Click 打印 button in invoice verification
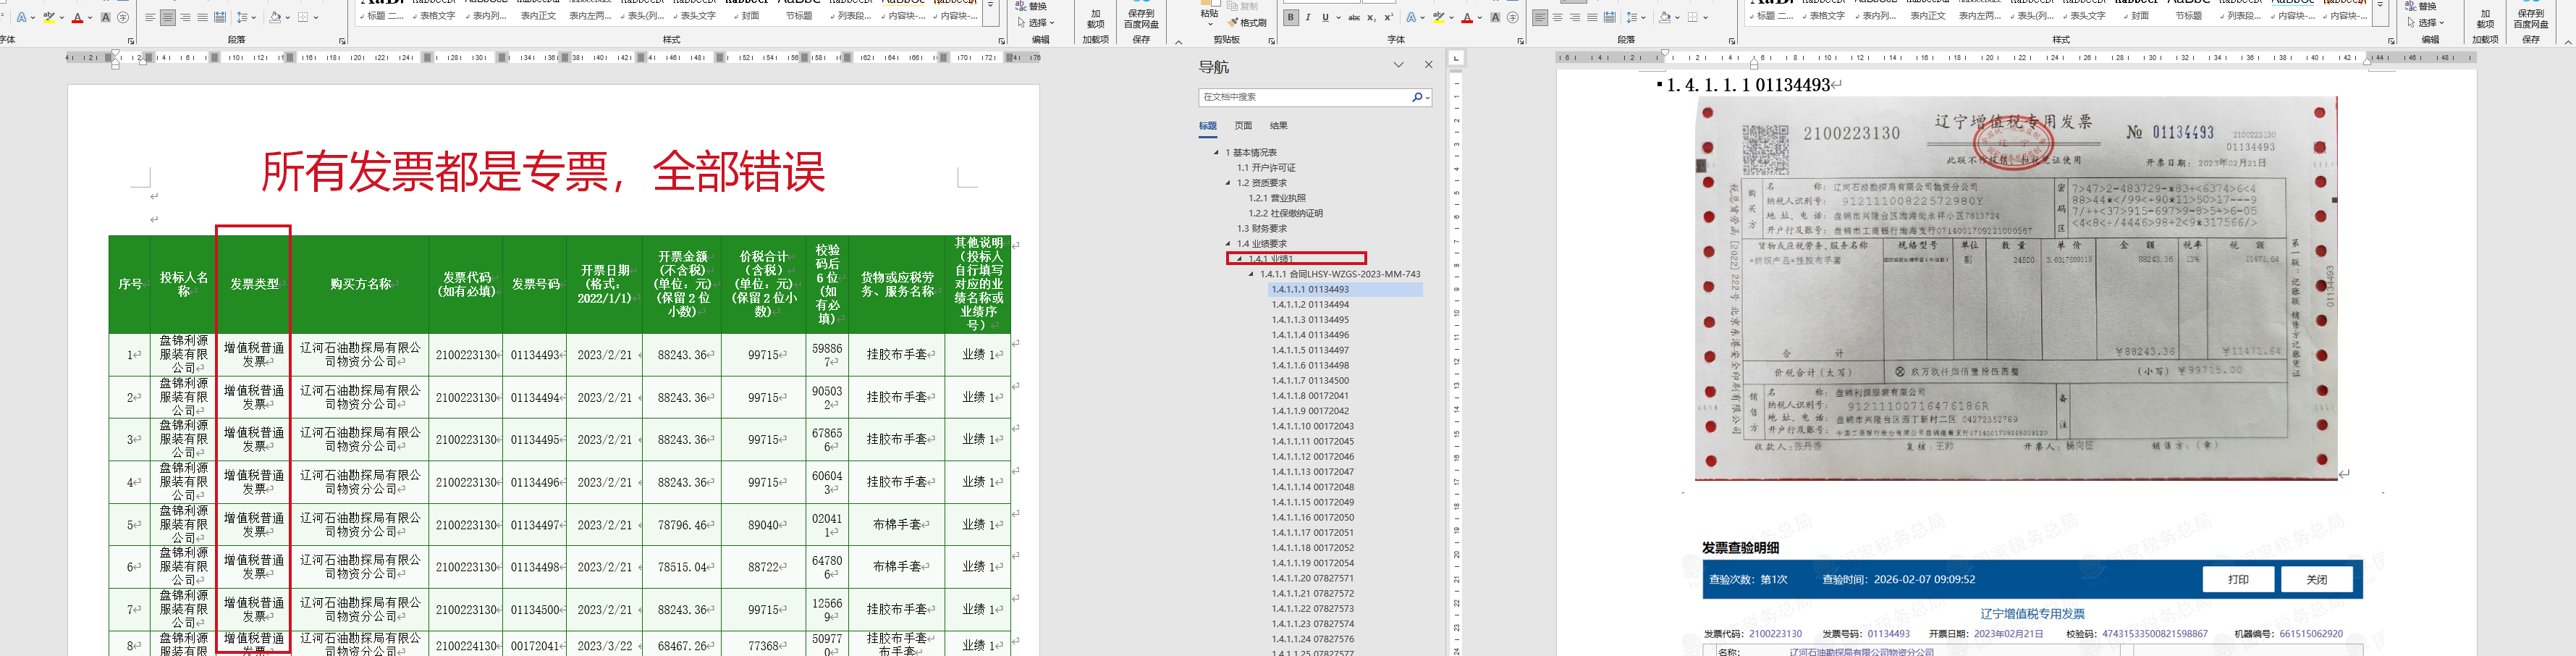This screenshot has width=2576, height=656. pos(2238,580)
